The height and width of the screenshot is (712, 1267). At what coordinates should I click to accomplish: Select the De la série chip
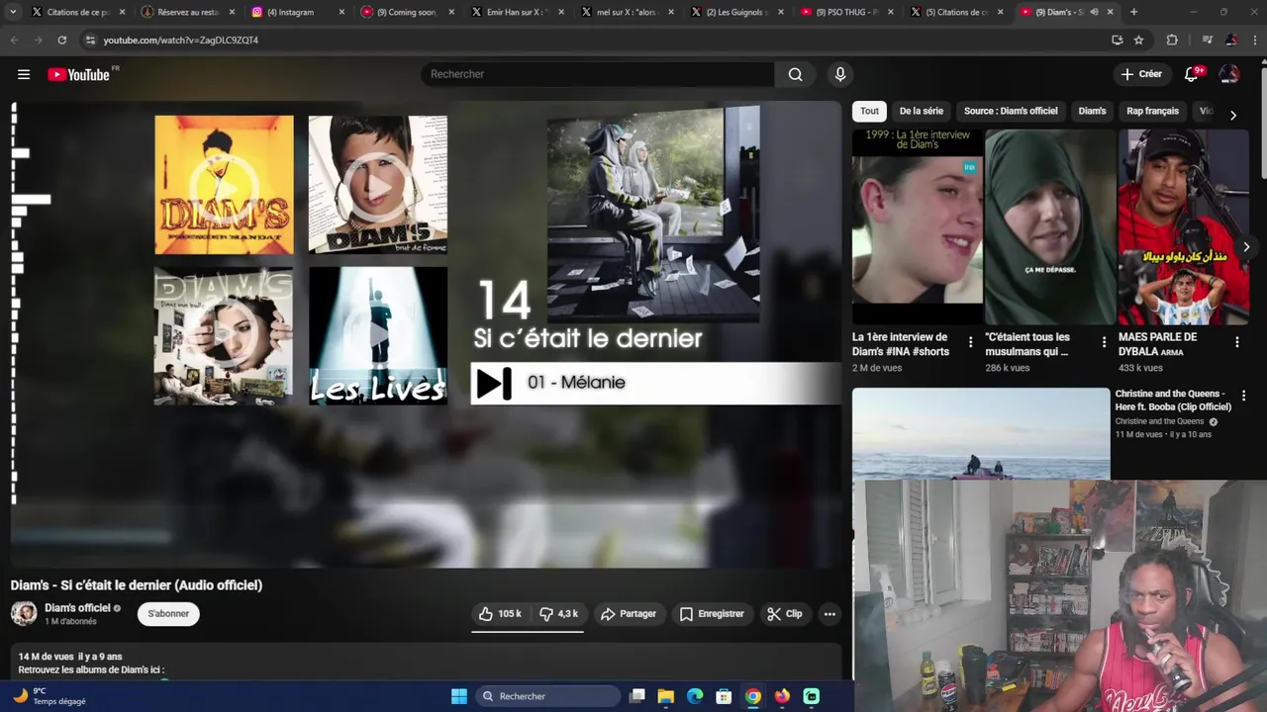(x=921, y=111)
